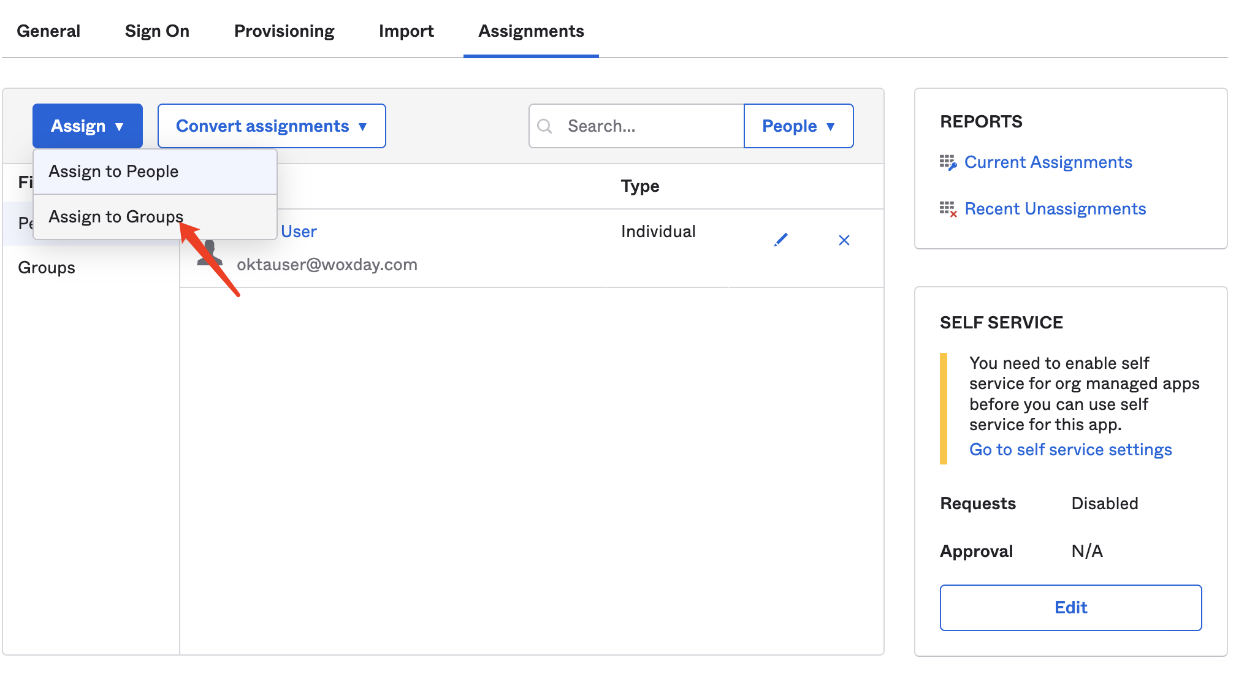Open Recent Unassignments report link
Viewport: 1236px width, 674px height.
1055,209
